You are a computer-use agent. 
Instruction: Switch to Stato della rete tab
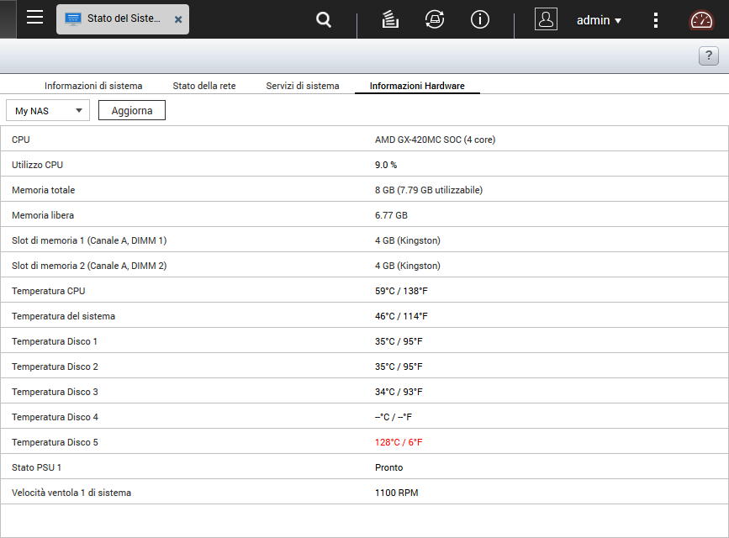click(x=204, y=86)
